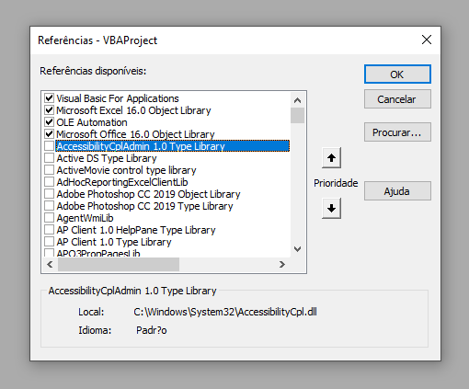Move the reference up in priority

click(331, 157)
